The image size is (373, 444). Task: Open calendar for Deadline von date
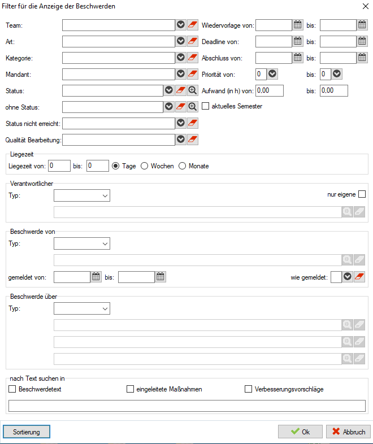pyautogui.click(x=298, y=41)
